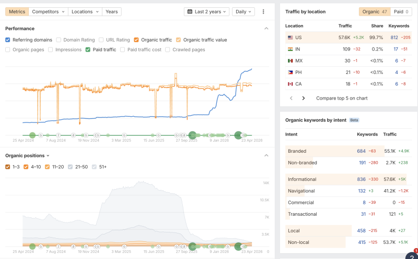Image resolution: width=418 pixels, height=259 pixels.
Task: Disable the Paid traffic checkbox
Action: pyautogui.click(x=88, y=50)
